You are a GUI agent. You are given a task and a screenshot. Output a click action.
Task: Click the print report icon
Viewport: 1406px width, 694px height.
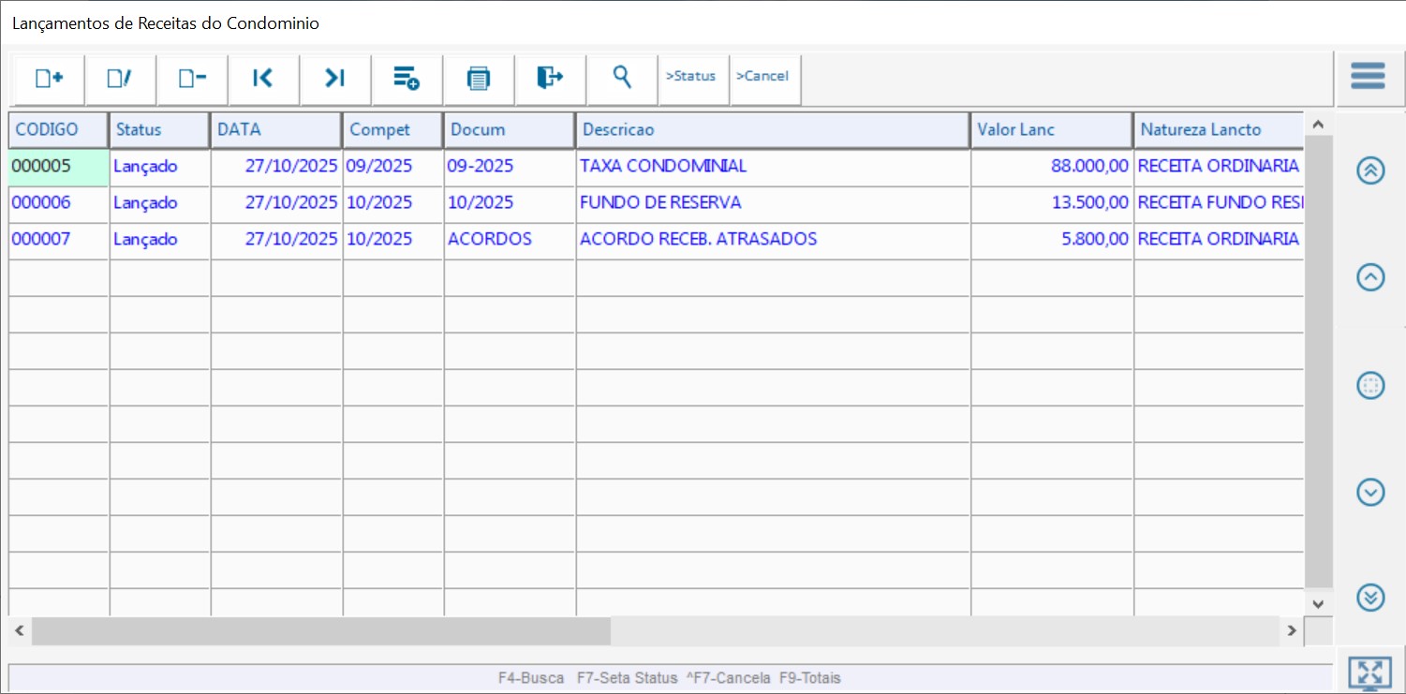[479, 79]
